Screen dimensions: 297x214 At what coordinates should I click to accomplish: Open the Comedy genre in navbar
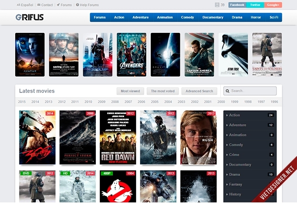click(187, 17)
